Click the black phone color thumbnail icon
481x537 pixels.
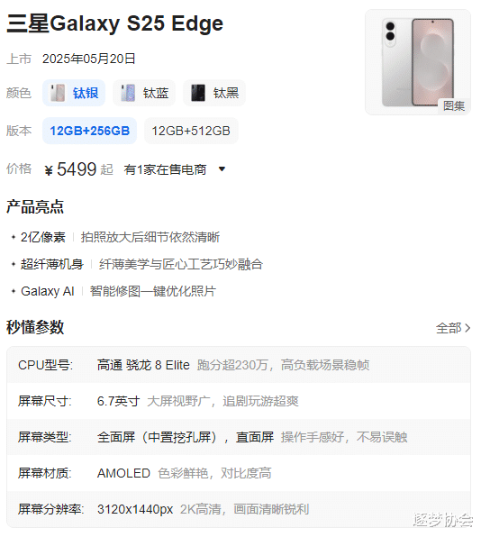tap(198, 93)
